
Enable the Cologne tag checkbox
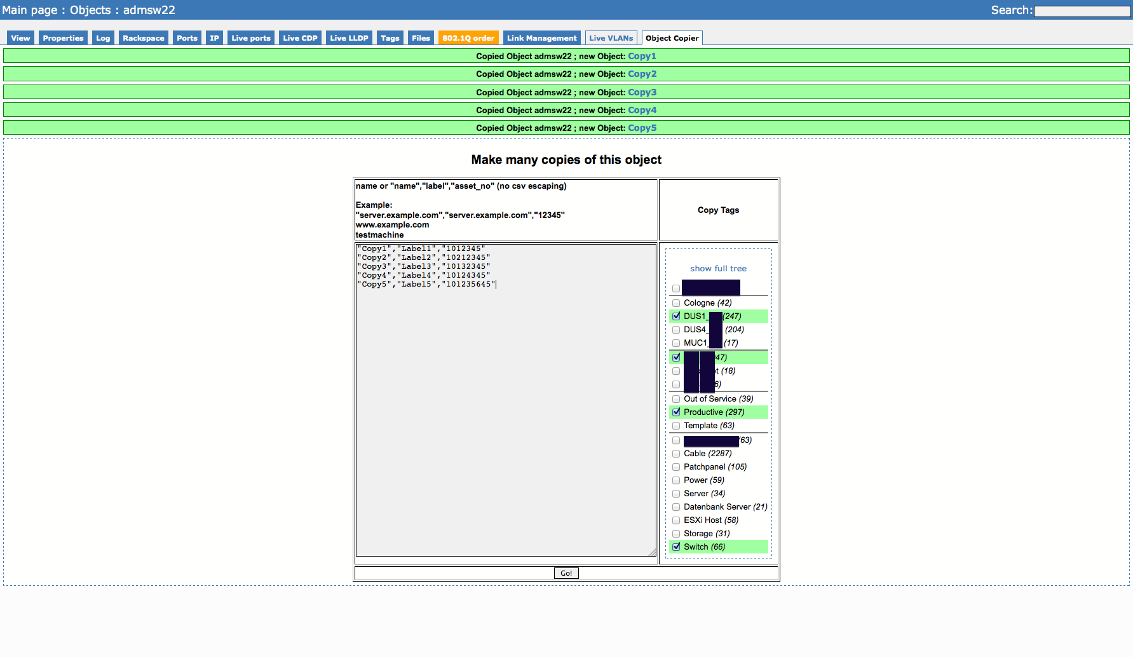coord(676,303)
